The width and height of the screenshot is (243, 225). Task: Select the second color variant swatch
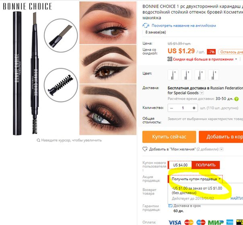tap(186, 75)
